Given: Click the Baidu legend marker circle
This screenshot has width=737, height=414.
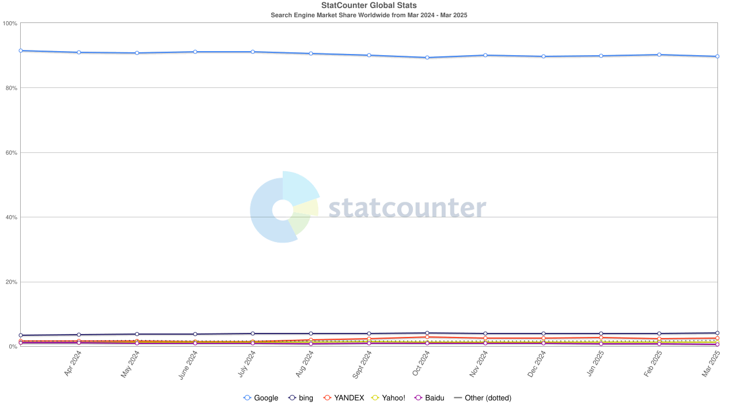Looking at the screenshot, I should click(x=419, y=398).
